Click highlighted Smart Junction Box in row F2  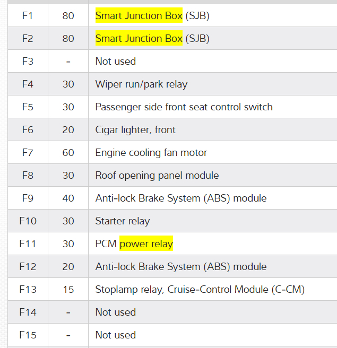coord(139,39)
